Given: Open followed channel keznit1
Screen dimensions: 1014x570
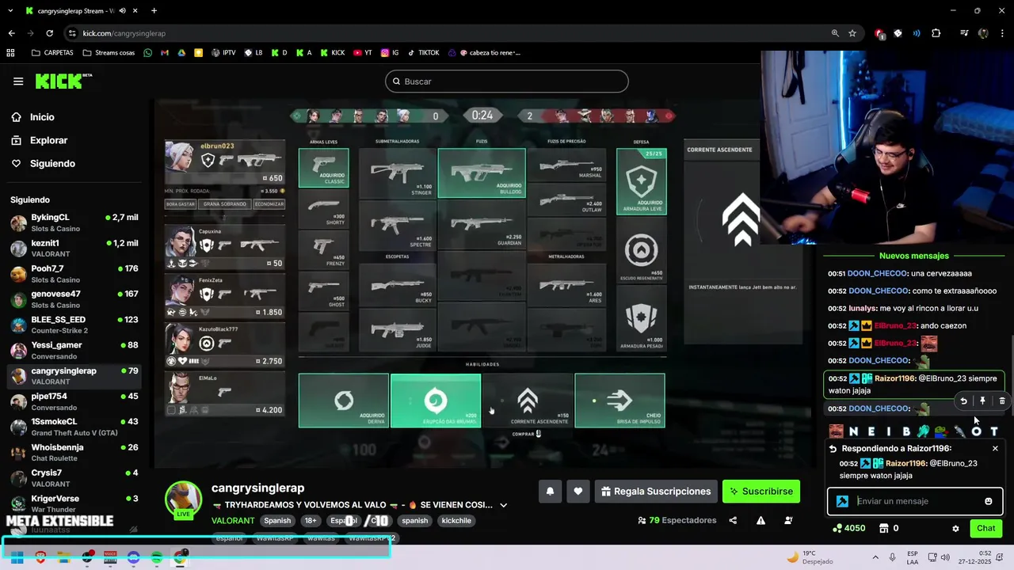Looking at the screenshot, I should (74, 248).
